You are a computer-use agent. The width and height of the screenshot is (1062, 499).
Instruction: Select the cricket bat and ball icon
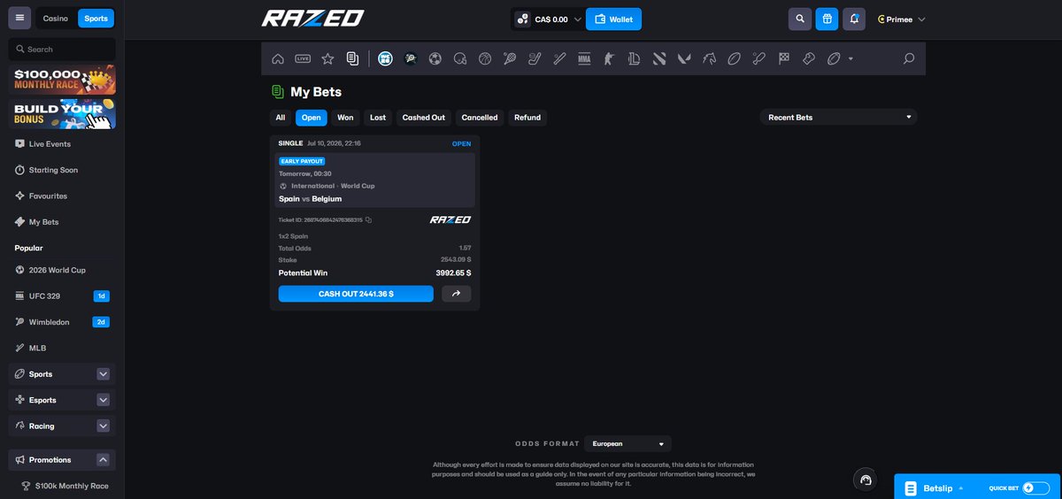(x=758, y=59)
